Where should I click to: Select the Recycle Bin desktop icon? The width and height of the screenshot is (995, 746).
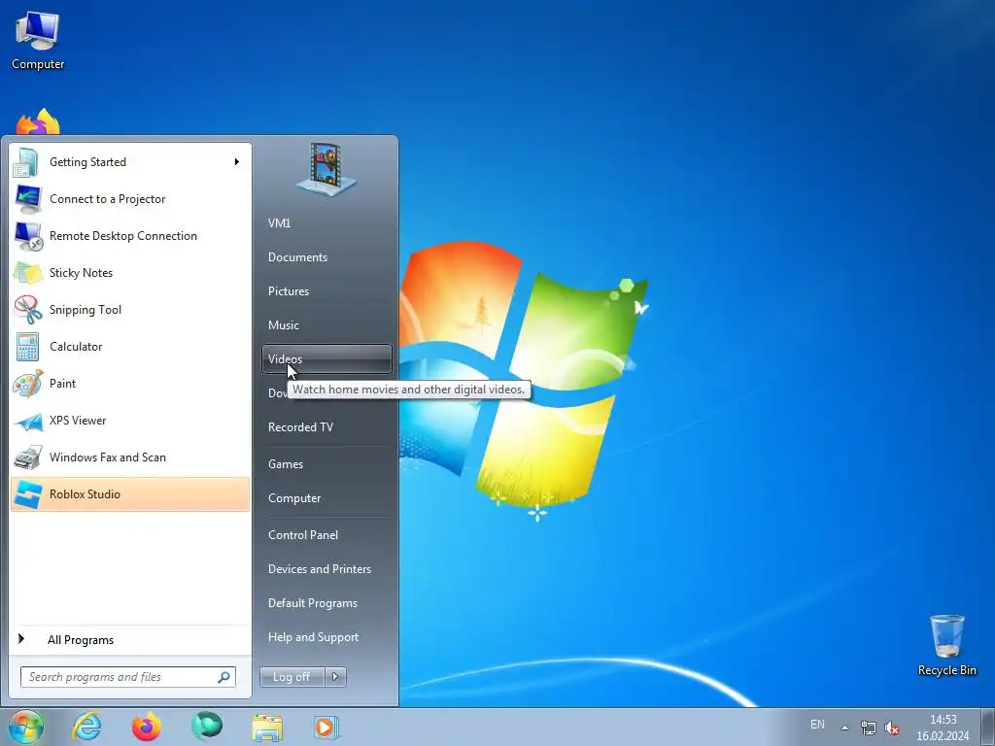click(946, 645)
